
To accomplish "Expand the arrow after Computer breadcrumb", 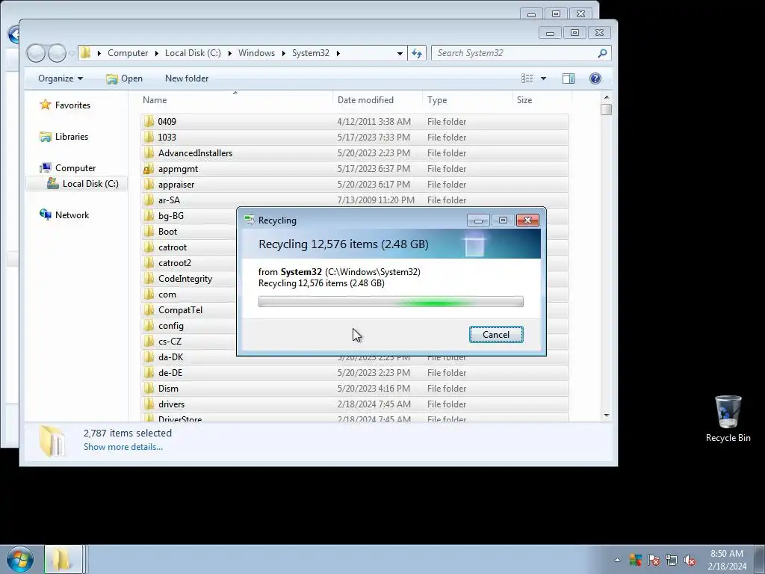I will coord(157,53).
